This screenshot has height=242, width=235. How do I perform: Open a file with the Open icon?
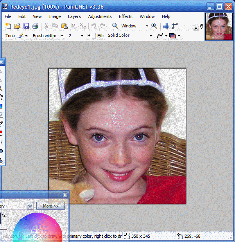coord(17,26)
